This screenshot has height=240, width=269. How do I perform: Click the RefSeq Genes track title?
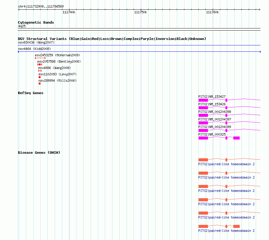click(x=31, y=93)
